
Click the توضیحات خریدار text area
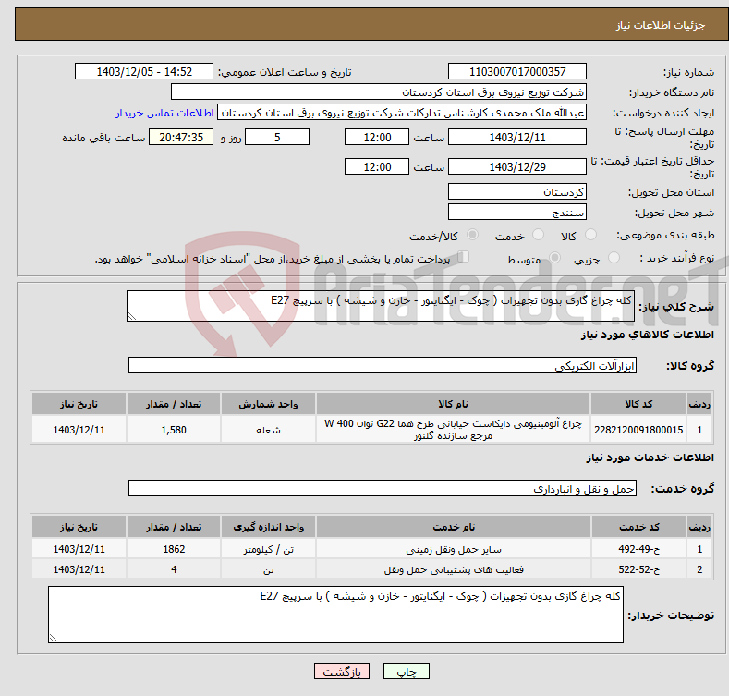click(x=335, y=615)
